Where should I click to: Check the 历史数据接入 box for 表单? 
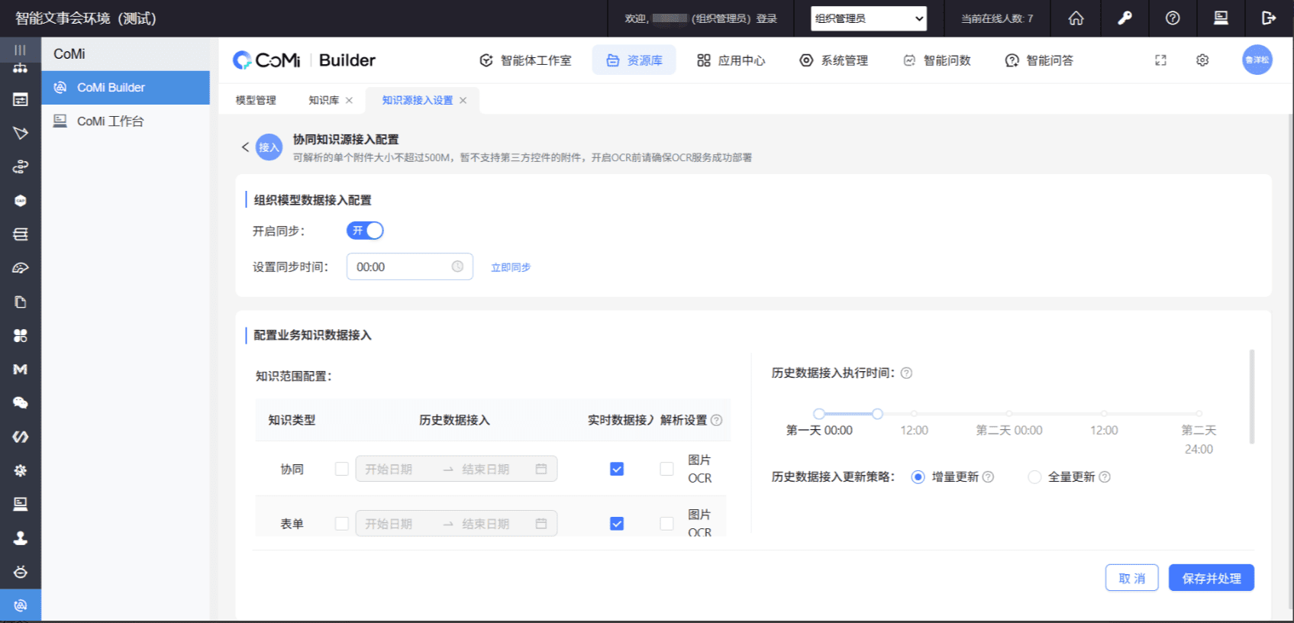click(342, 524)
